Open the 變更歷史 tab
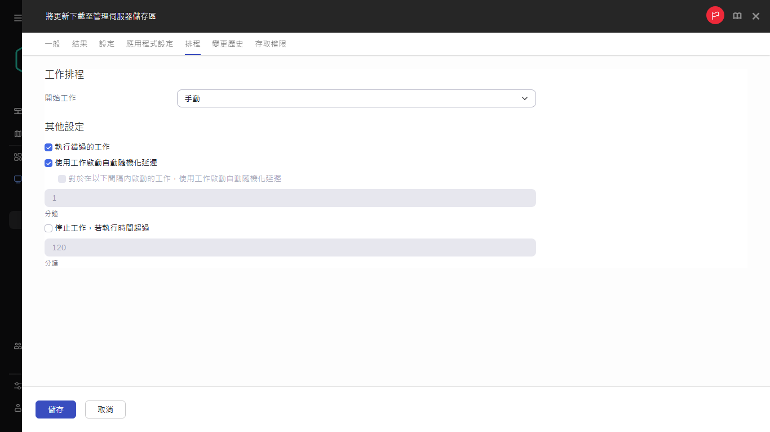Image resolution: width=770 pixels, height=432 pixels. (227, 43)
